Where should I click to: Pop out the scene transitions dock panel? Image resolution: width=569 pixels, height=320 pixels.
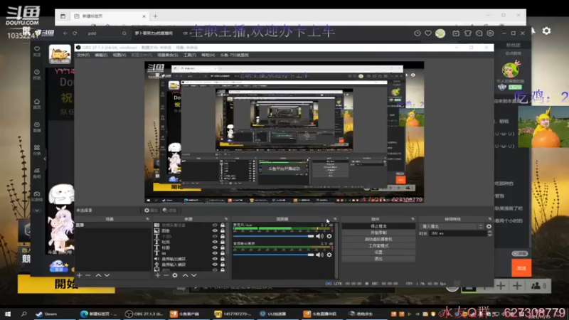(490, 219)
